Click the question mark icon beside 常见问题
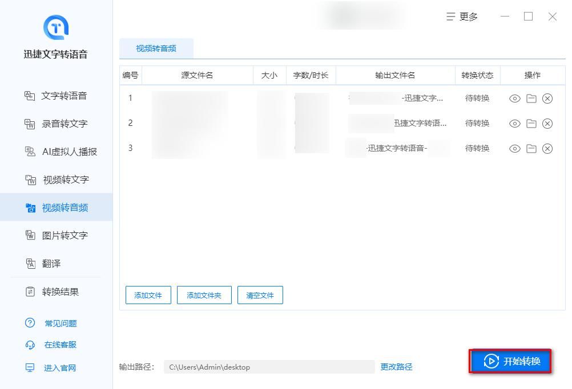Image resolution: width=572 pixels, height=389 pixels. [x=30, y=323]
